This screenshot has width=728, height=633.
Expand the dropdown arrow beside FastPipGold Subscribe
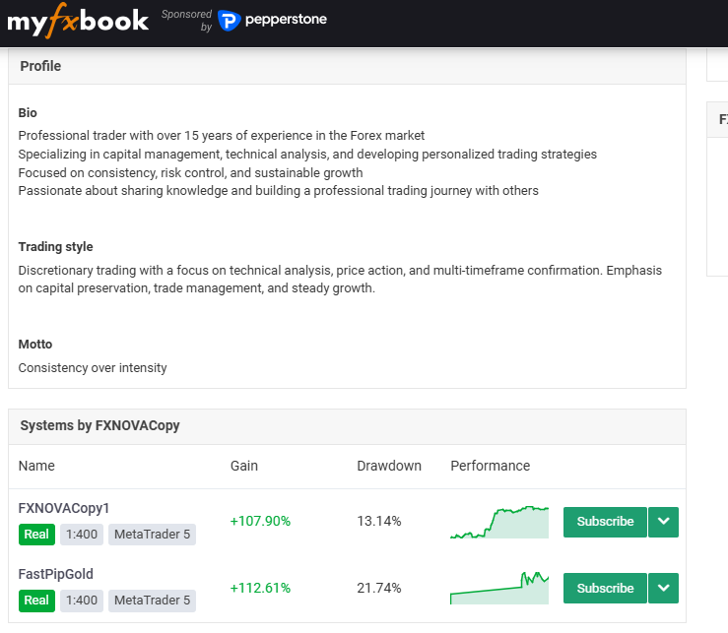point(664,589)
